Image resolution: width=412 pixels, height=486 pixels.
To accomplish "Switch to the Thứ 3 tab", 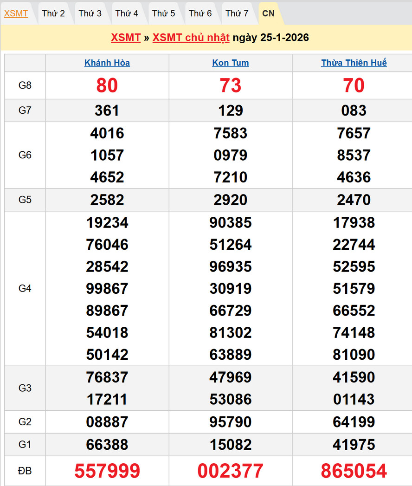I will pos(90,13).
